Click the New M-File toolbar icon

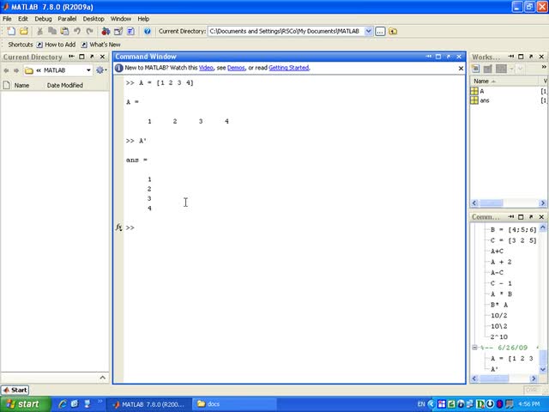click(11, 31)
